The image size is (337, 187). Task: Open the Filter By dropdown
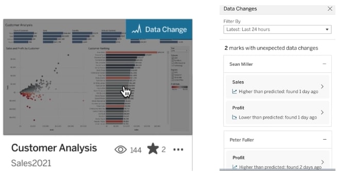click(x=277, y=29)
